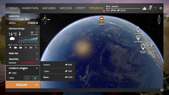Switch to the Премиум tab
The width and height of the screenshot is (169, 95).
coord(96,8)
